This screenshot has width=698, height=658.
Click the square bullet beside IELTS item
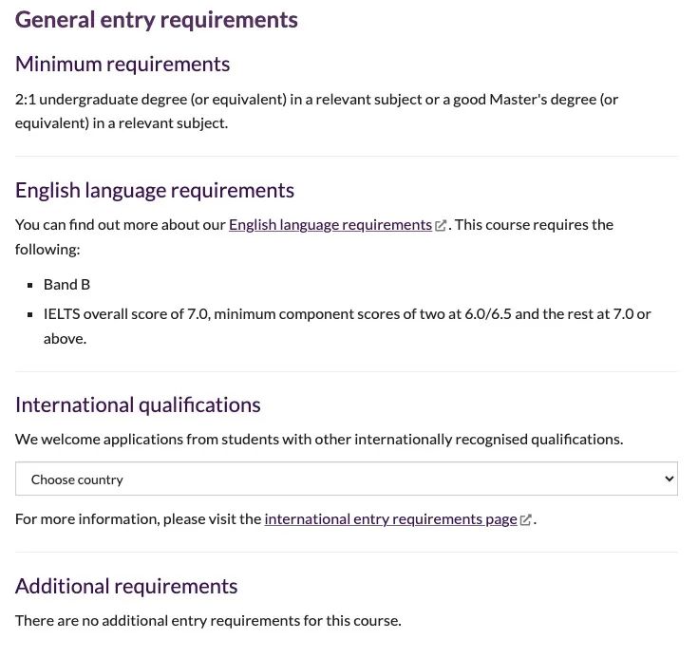pos(29,314)
